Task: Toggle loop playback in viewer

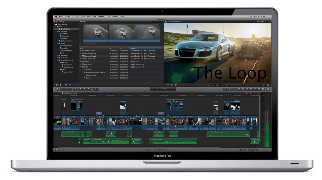Action: 268,85
